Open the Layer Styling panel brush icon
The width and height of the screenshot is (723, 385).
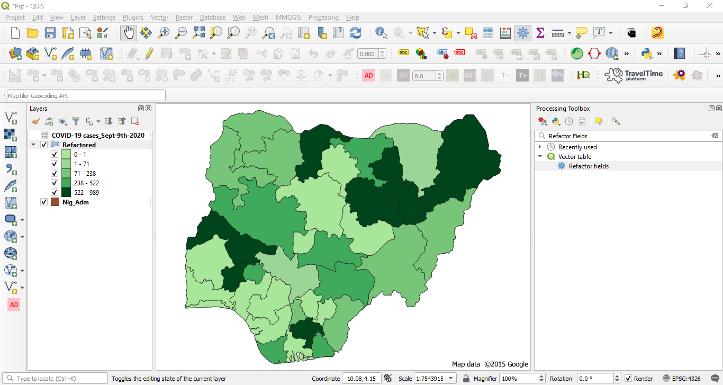coord(35,121)
